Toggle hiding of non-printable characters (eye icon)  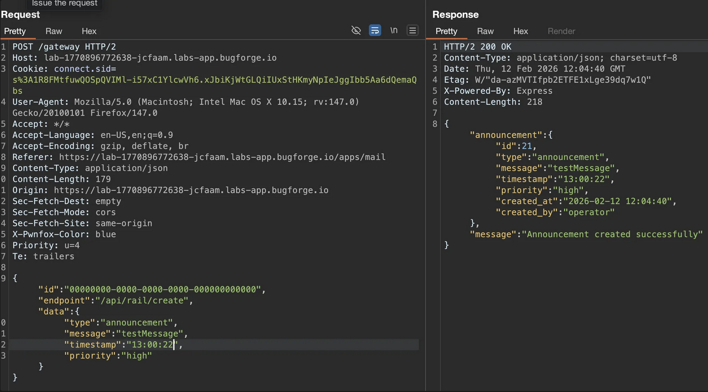point(356,30)
